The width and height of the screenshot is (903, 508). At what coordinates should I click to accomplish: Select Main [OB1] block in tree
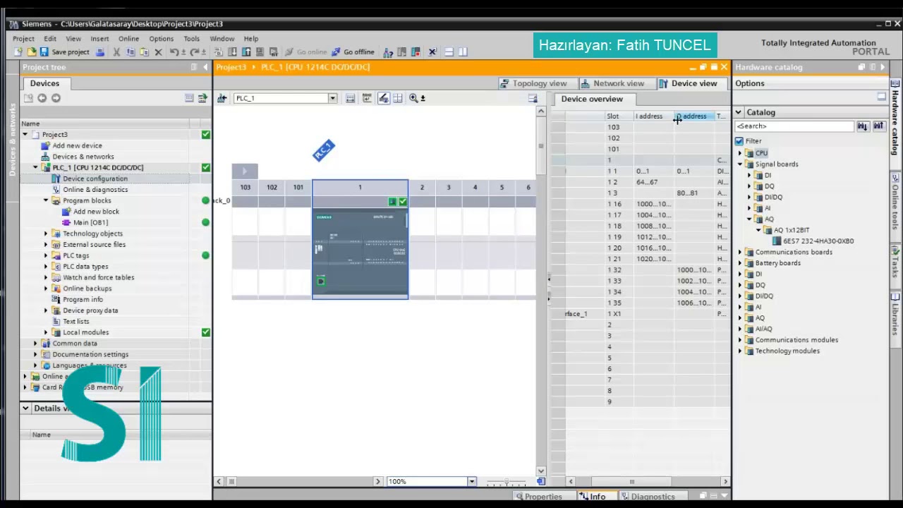coord(90,222)
